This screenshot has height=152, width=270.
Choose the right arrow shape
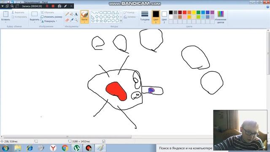point(109,17)
